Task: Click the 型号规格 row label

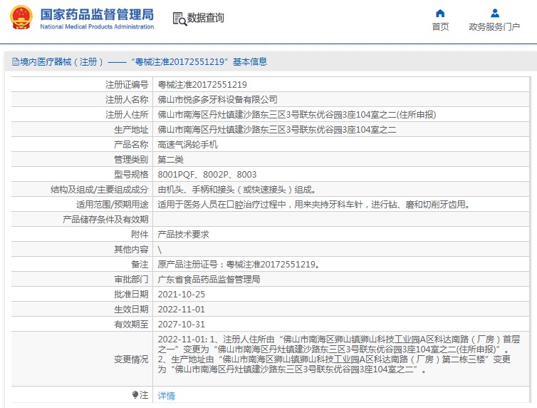Action: click(x=131, y=175)
